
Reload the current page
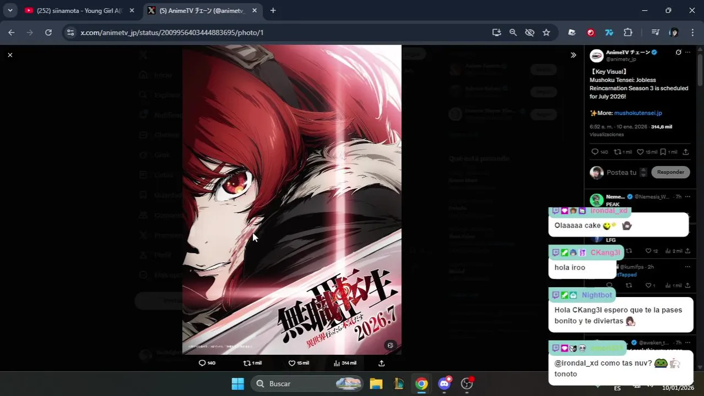coord(48,32)
